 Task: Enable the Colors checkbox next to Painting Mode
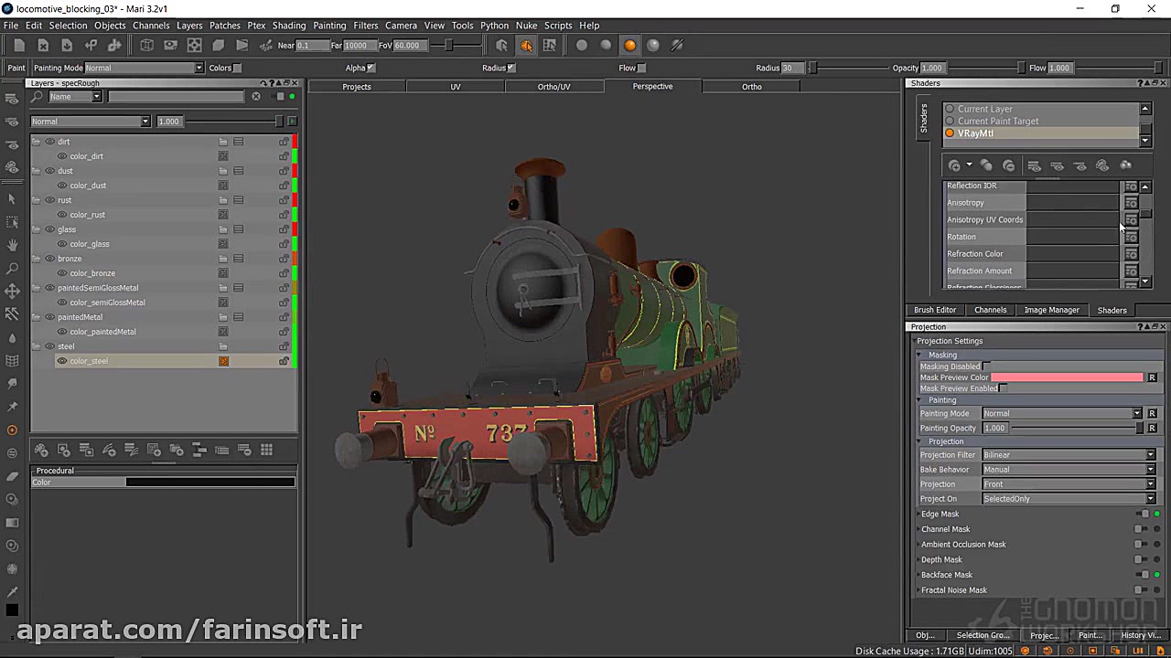pos(238,67)
